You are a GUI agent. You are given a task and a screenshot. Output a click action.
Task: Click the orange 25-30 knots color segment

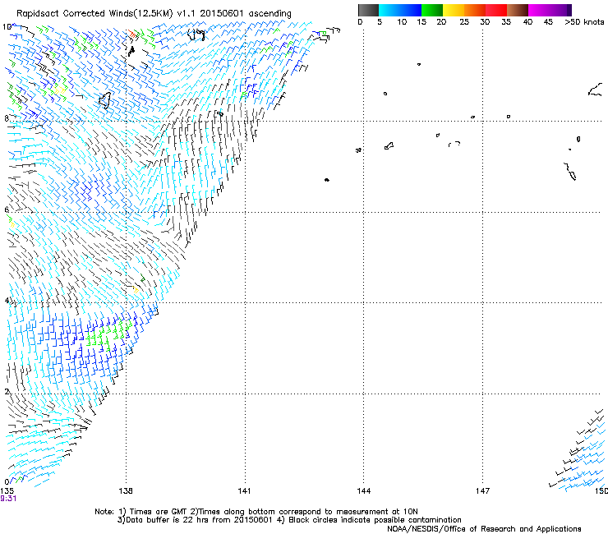(x=475, y=10)
